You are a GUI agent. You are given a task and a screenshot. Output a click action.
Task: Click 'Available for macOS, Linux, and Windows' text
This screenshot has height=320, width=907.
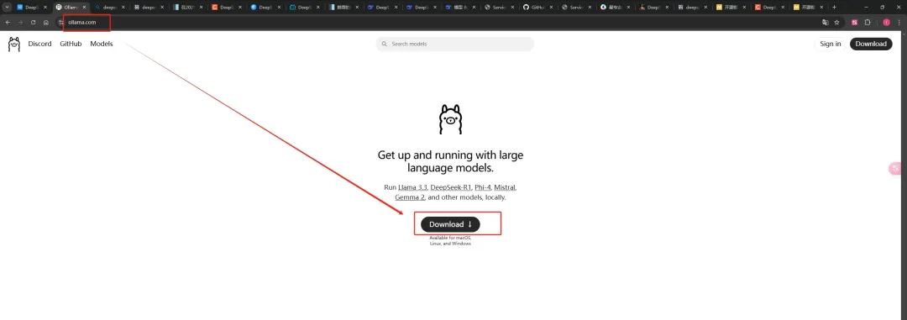[x=451, y=241]
